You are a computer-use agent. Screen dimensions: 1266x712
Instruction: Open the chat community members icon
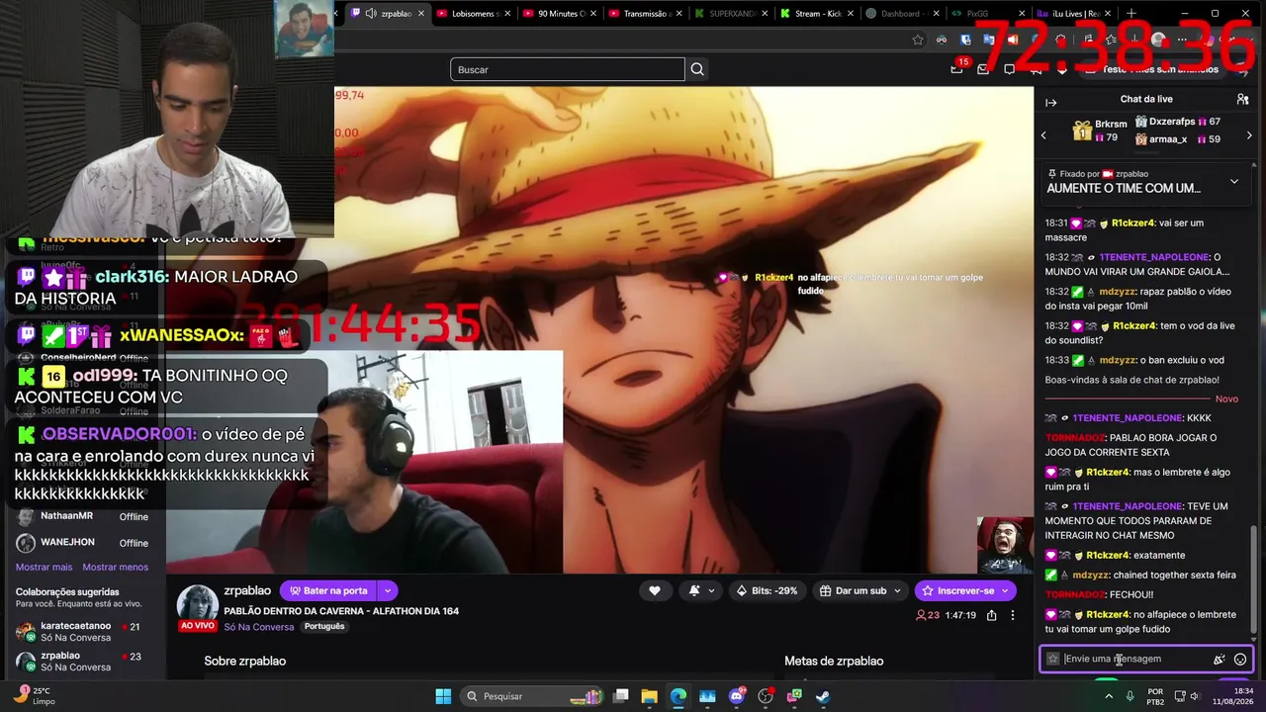[1242, 100]
